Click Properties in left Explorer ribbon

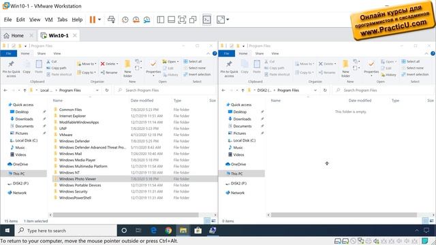pos(153,69)
